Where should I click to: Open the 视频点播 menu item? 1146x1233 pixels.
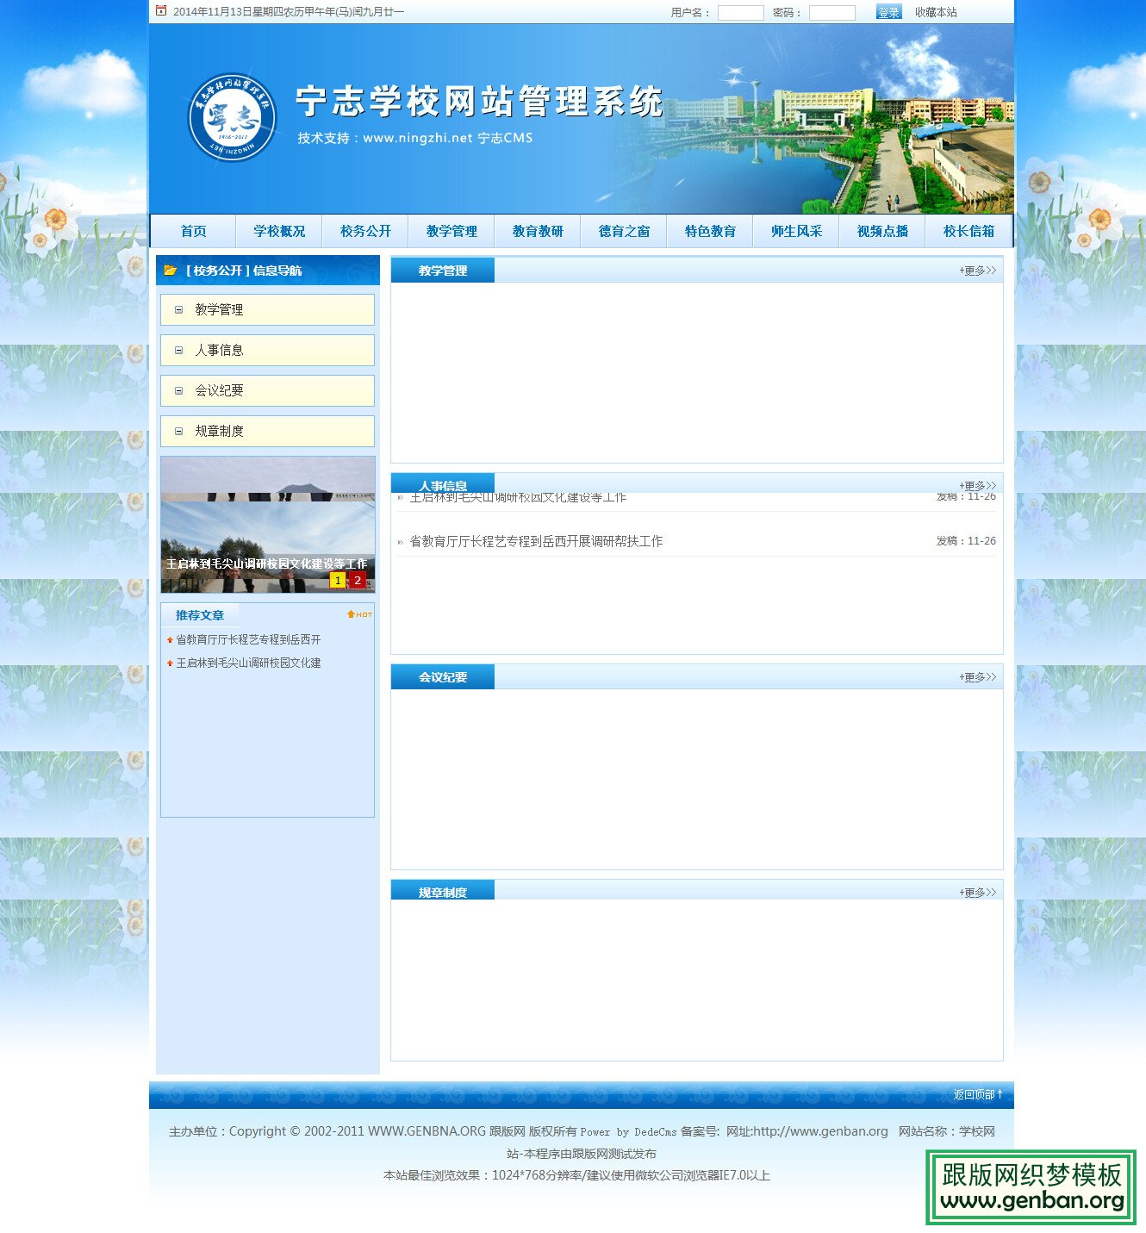pyautogui.click(x=881, y=230)
